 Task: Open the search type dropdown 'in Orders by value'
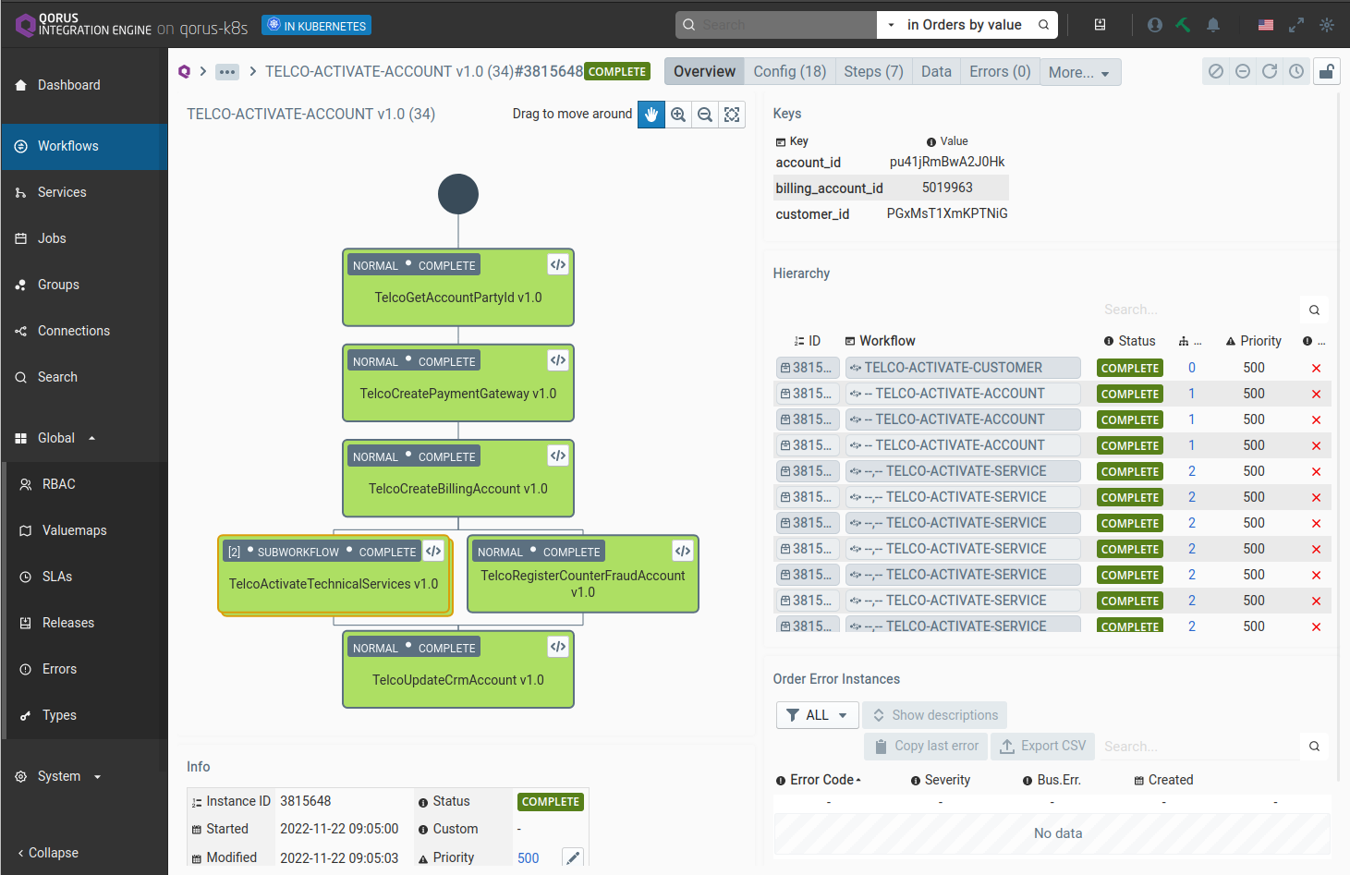point(955,25)
